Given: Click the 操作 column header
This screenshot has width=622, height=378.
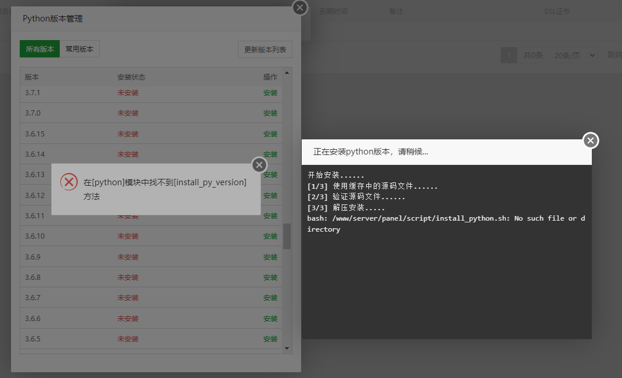Looking at the screenshot, I should [270, 77].
